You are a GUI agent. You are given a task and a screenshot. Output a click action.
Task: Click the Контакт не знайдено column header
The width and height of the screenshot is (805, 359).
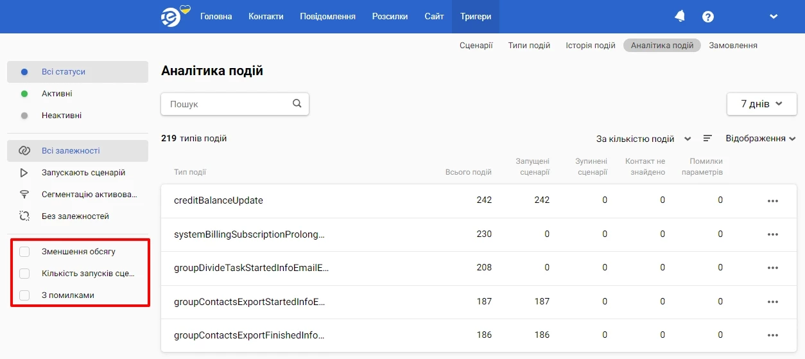[x=645, y=167]
